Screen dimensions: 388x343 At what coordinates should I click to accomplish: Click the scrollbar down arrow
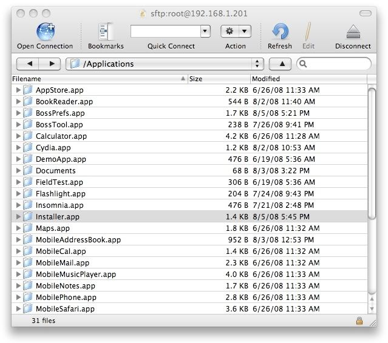click(x=372, y=308)
